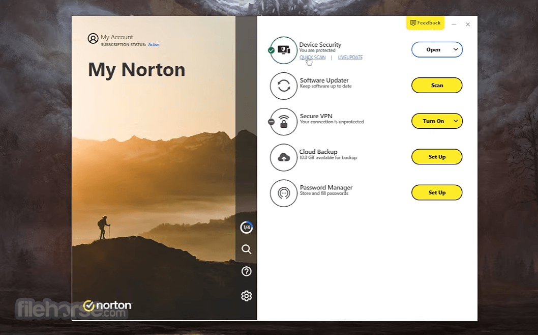
Task: Open the settings gear icon
Action: pos(246,296)
